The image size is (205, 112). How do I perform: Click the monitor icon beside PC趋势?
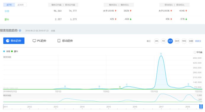34,41
